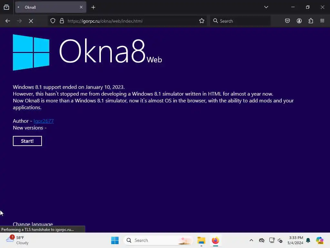Open the Firefox application menu

[322, 21]
